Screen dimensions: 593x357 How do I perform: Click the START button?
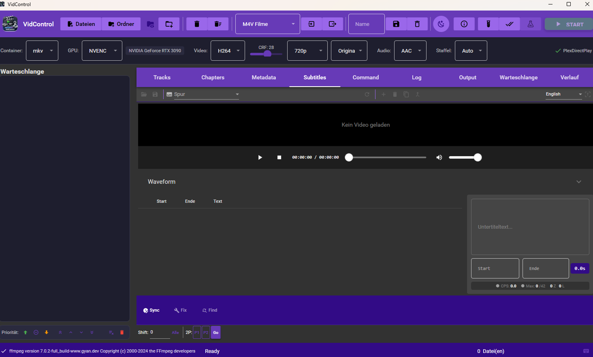[569, 24]
